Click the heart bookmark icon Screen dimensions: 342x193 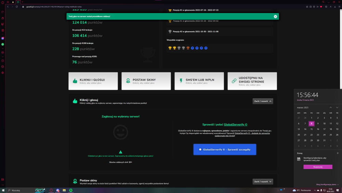(x=321, y=7)
